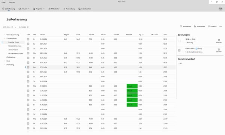Click the Beginn column header

coord(67,34)
